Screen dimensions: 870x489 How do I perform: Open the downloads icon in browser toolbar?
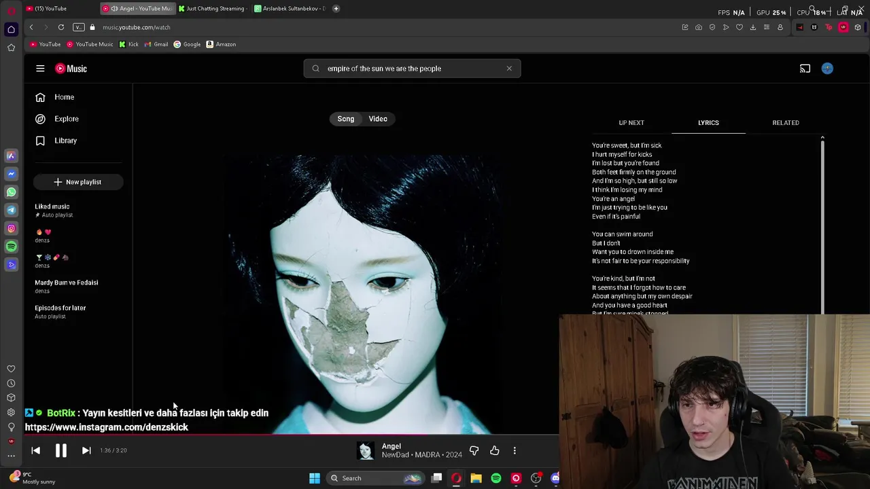click(x=753, y=27)
